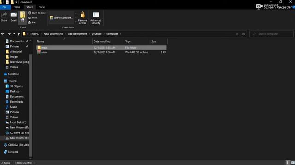Switch to the Share tab

coord(29,7)
